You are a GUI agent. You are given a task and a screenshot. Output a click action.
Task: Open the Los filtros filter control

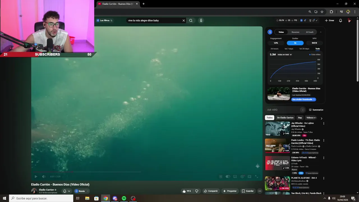(104, 20)
